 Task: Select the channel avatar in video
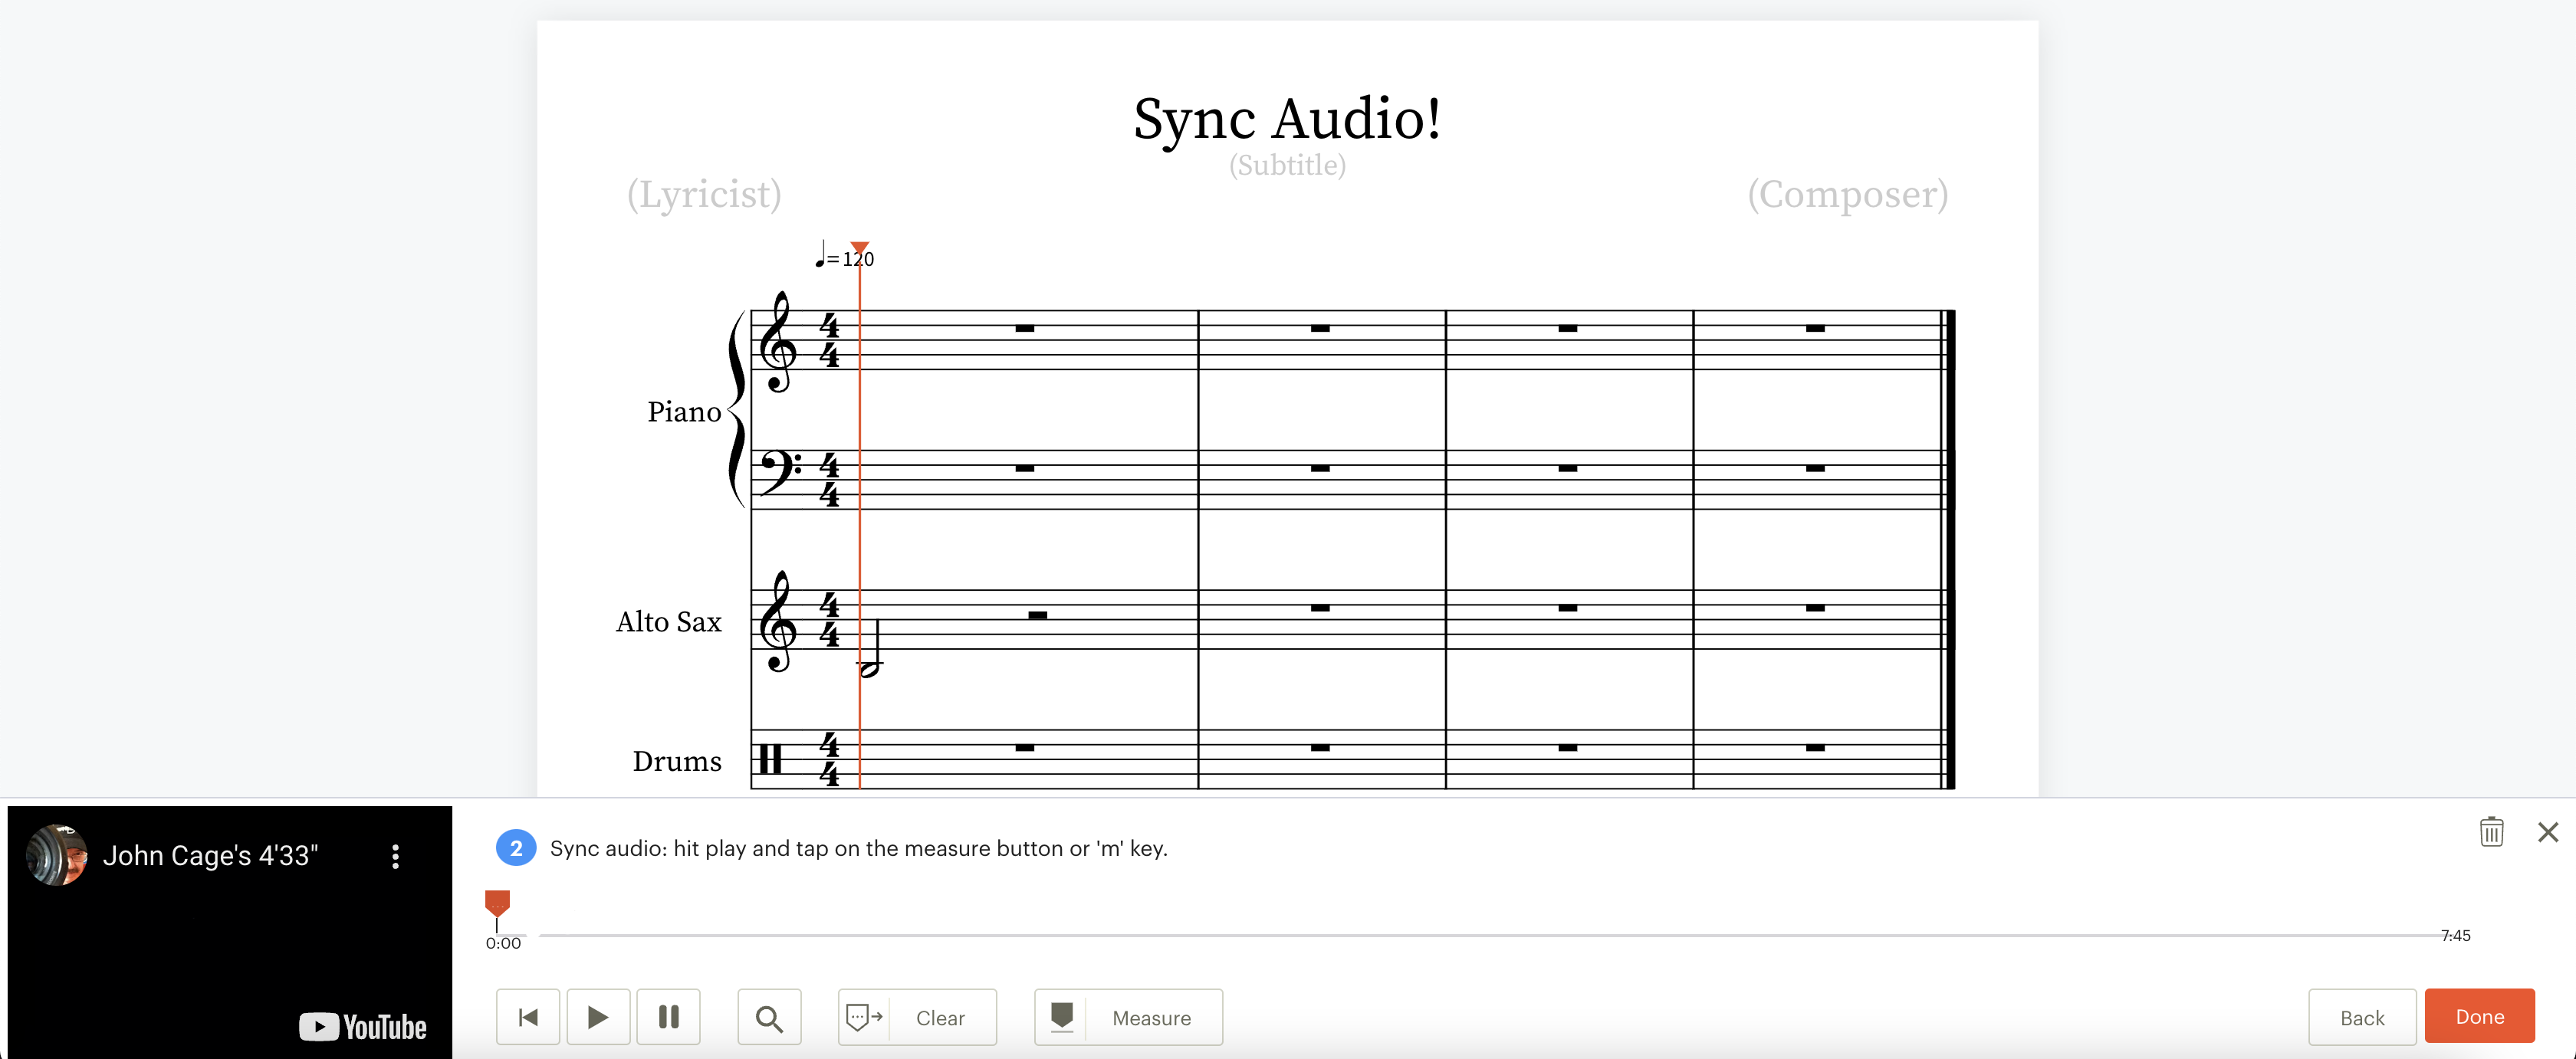(56, 855)
